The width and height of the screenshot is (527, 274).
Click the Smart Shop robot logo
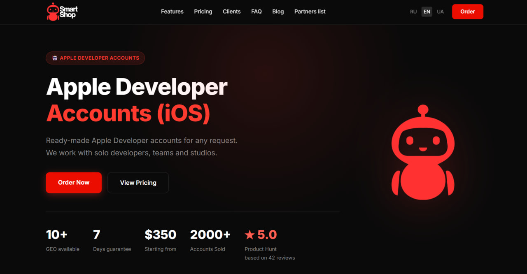click(62, 12)
